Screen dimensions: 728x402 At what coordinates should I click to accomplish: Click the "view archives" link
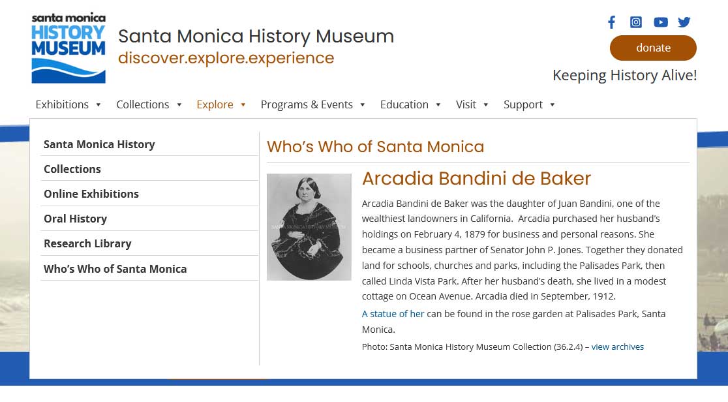click(x=617, y=347)
